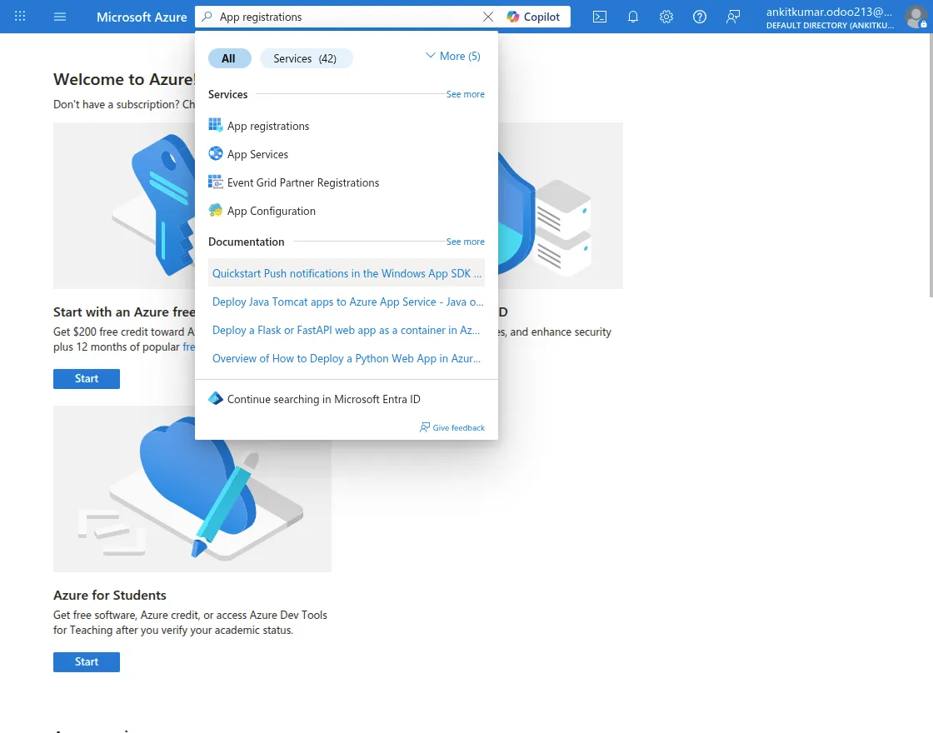Open the notifications bell

pos(632,17)
